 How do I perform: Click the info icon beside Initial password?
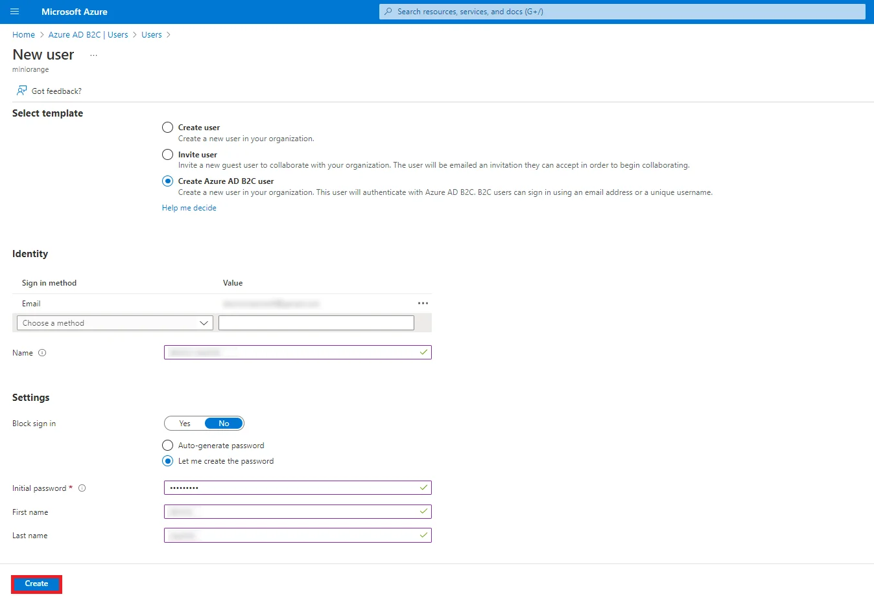[x=82, y=488]
